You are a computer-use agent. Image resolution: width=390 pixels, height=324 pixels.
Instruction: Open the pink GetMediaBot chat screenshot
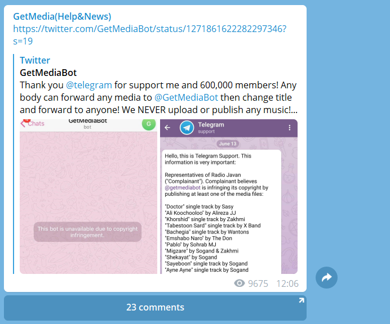point(88,197)
